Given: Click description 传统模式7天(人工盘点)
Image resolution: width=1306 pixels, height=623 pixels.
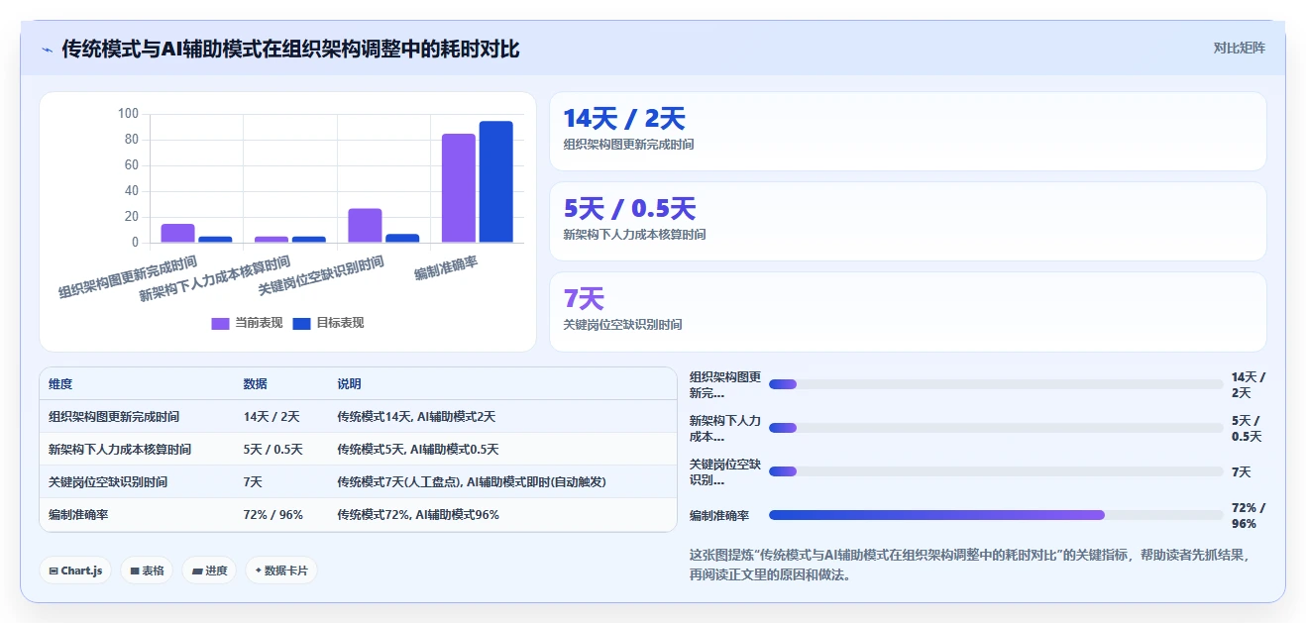Looking at the screenshot, I should [398, 482].
